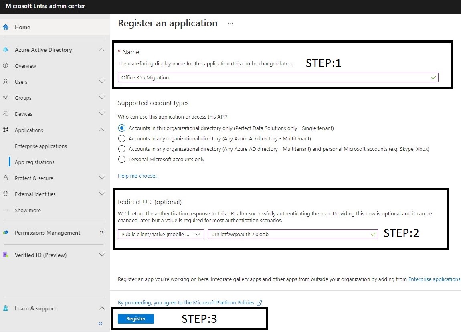Select Personal Microsoft accounts only

[122, 159]
